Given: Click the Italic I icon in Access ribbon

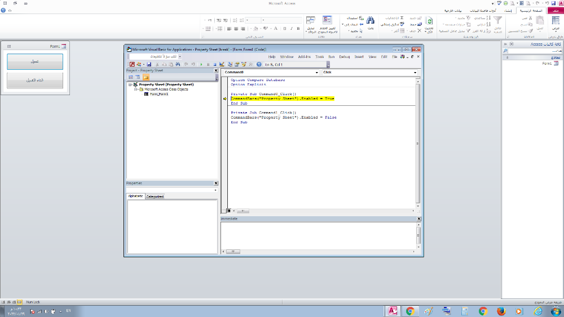Looking at the screenshot, I should 292,28.
